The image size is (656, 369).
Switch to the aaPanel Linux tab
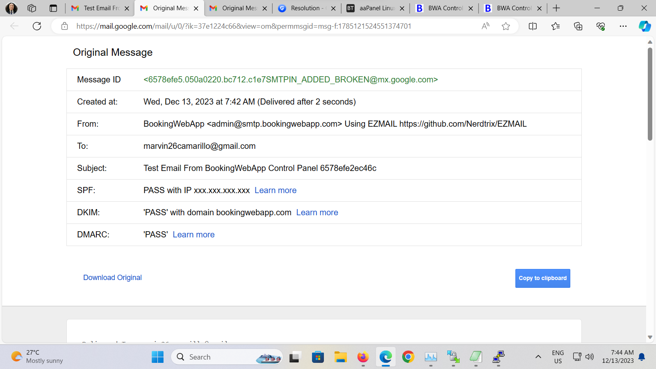pos(376,8)
